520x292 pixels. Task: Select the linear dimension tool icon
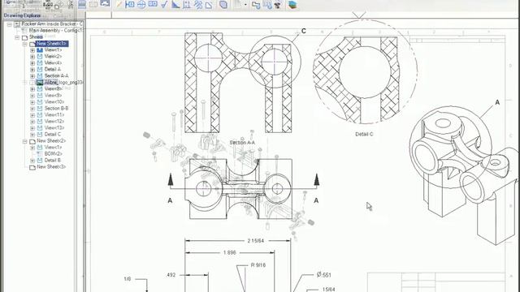pyautogui.click(x=130, y=5)
